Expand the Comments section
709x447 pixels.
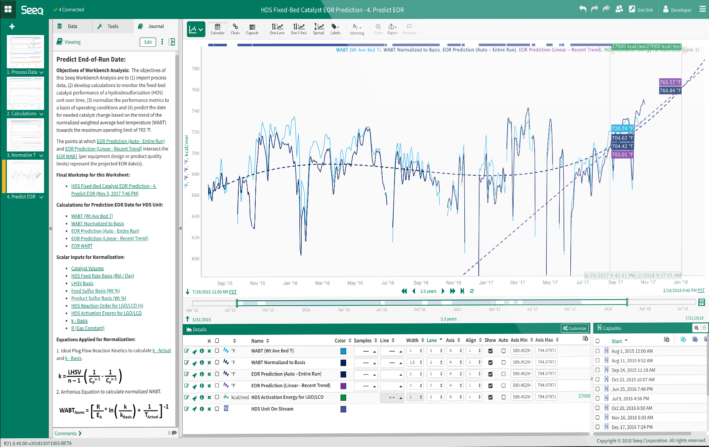(x=68, y=433)
